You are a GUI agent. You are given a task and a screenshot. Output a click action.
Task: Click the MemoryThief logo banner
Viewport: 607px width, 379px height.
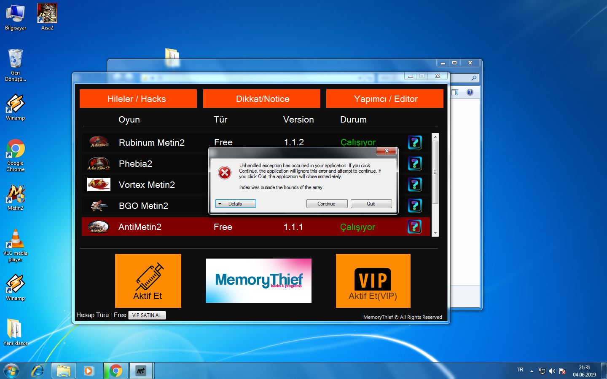click(x=258, y=280)
